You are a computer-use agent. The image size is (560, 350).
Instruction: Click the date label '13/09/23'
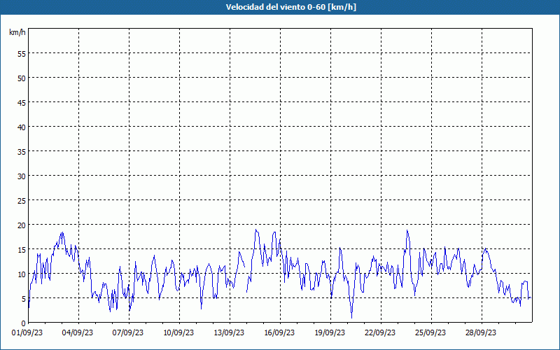pos(229,333)
